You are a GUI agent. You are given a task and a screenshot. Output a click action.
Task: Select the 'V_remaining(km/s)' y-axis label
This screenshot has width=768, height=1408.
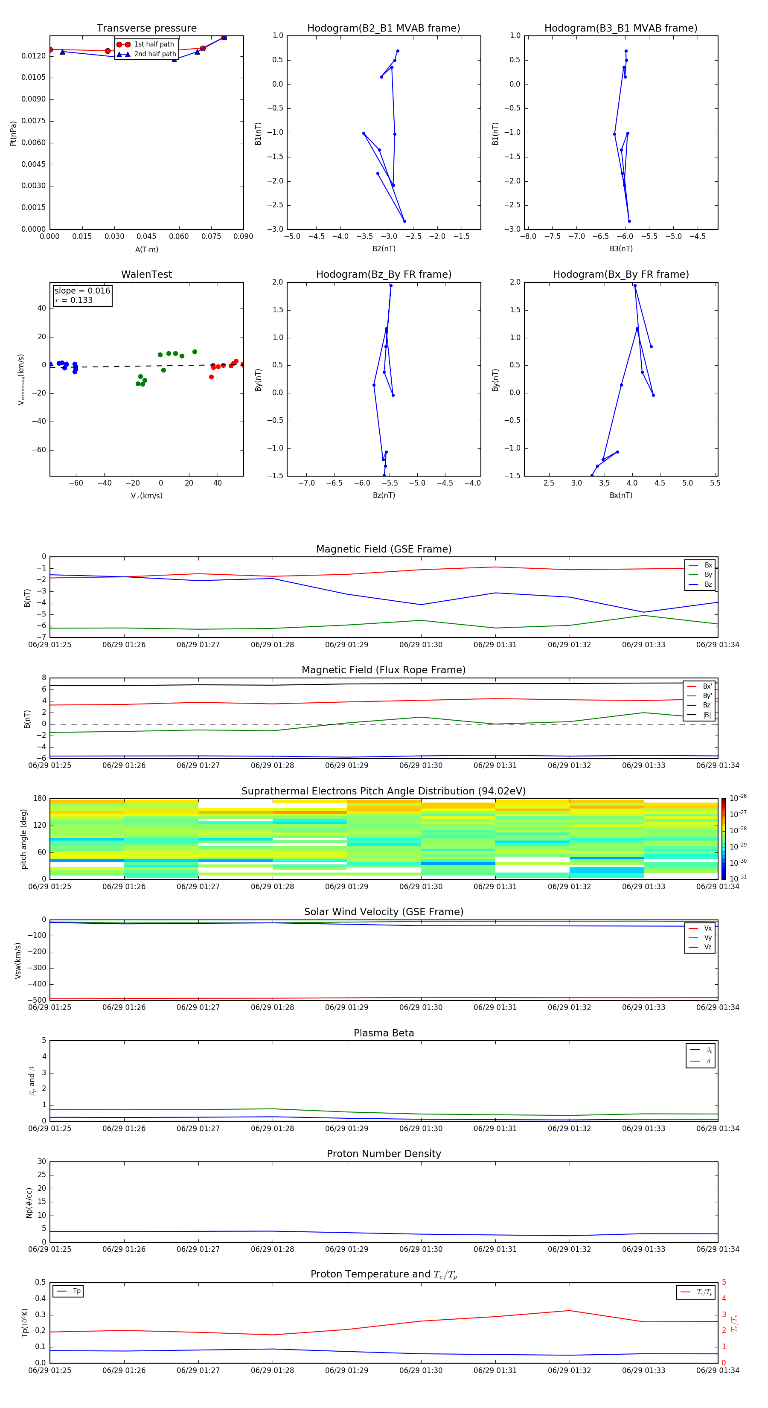pyautogui.click(x=21, y=379)
